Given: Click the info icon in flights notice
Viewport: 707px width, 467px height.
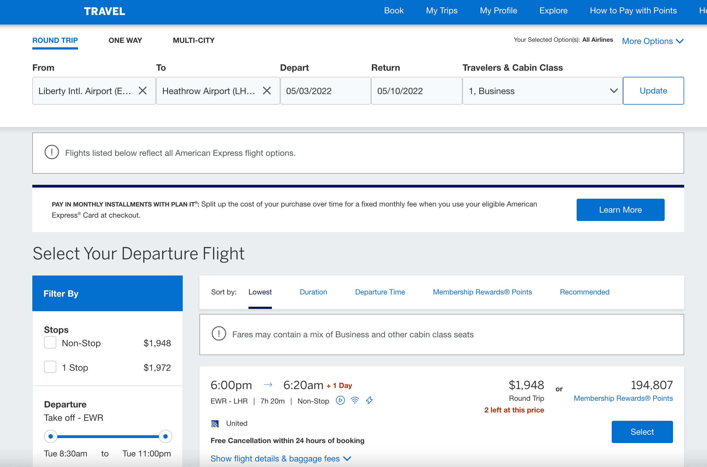Looking at the screenshot, I should tap(52, 152).
